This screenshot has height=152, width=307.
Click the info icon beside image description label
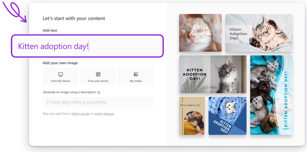coord(99,92)
